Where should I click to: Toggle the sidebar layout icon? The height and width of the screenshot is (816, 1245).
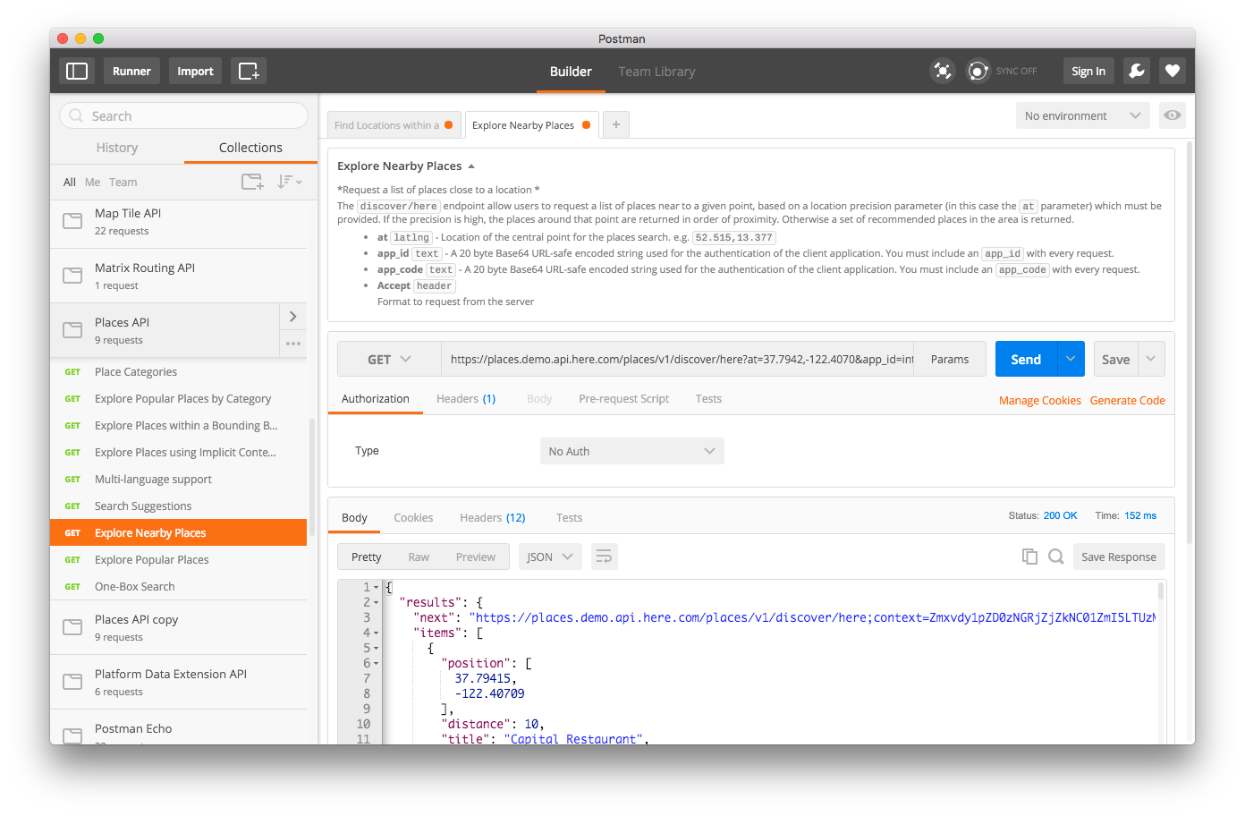click(x=77, y=71)
